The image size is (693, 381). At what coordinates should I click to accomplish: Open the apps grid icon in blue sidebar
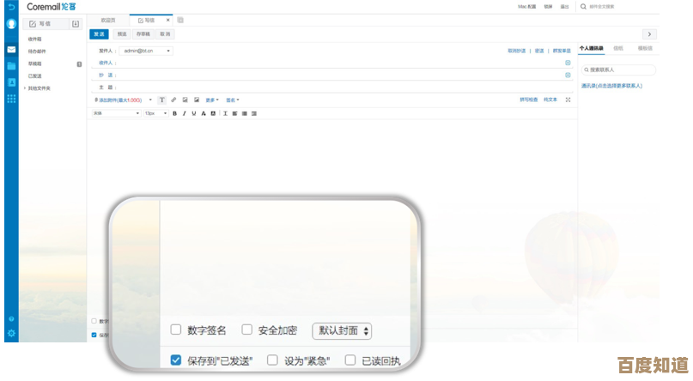tap(11, 99)
